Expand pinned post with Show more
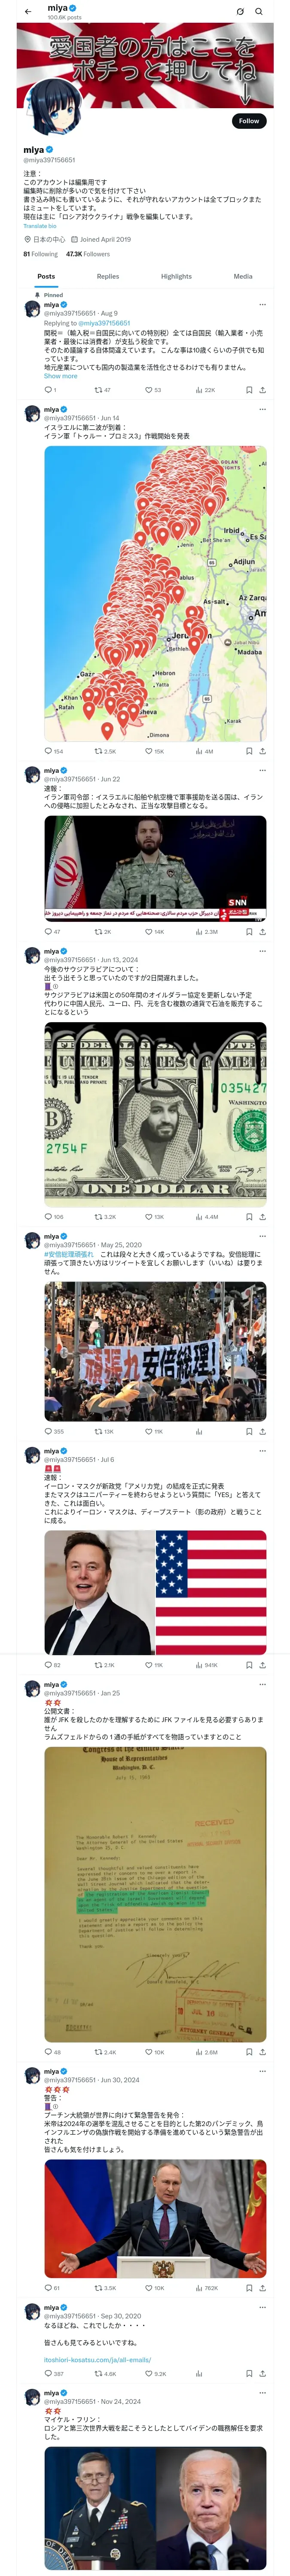 60,376
